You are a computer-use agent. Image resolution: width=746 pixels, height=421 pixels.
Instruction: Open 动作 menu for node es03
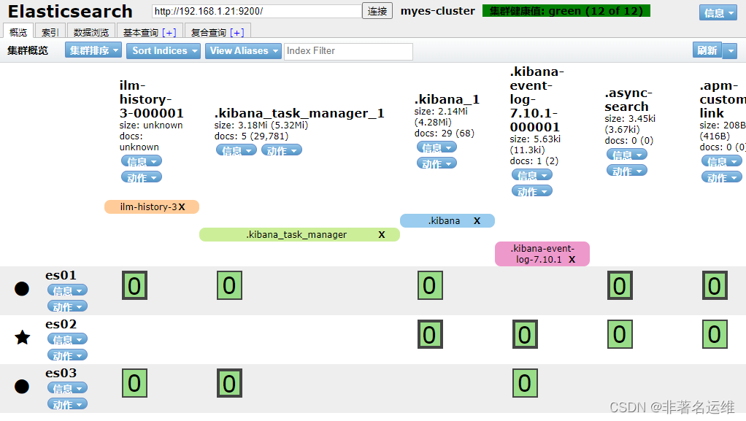click(67, 404)
